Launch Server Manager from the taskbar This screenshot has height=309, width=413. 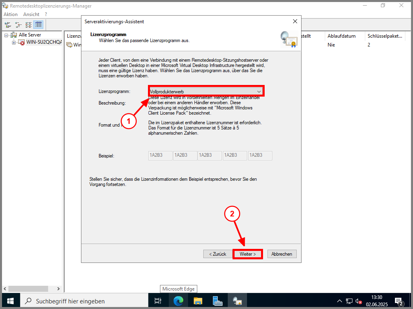click(218, 301)
